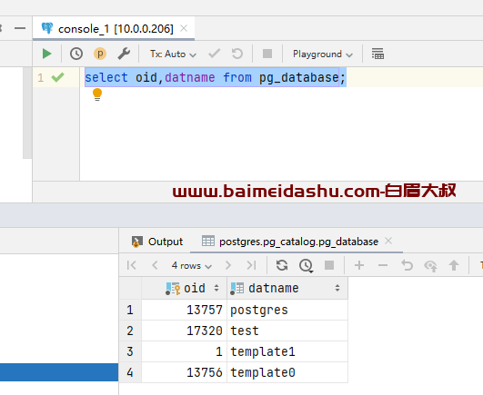Add a new row with plus icon
483x395 pixels.
click(x=359, y=265)
